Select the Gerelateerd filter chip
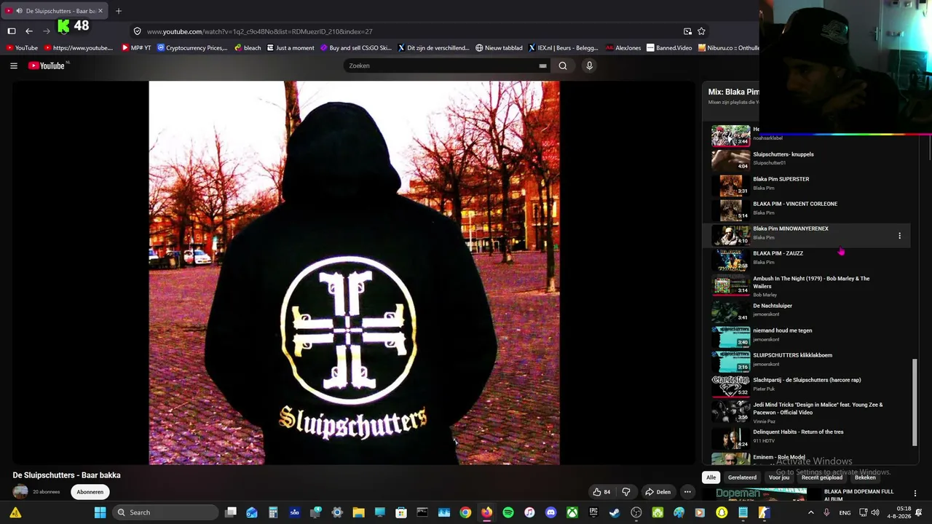The width and height of the screenshot is (932, 524). 742,477
